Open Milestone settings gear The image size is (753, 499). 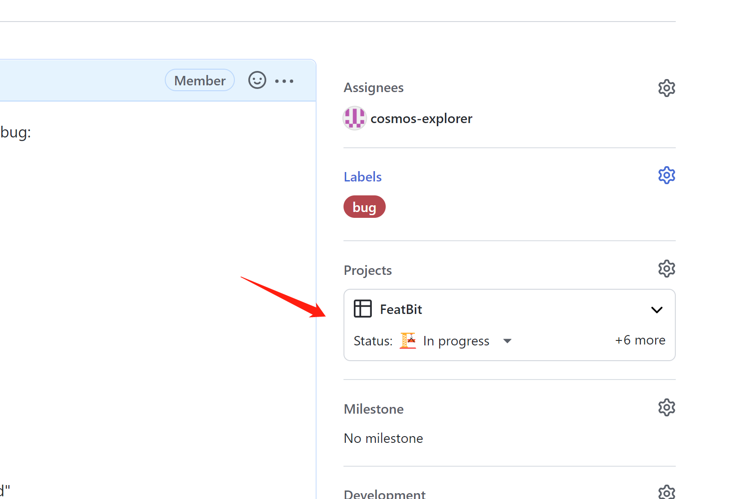coord(666,407)
